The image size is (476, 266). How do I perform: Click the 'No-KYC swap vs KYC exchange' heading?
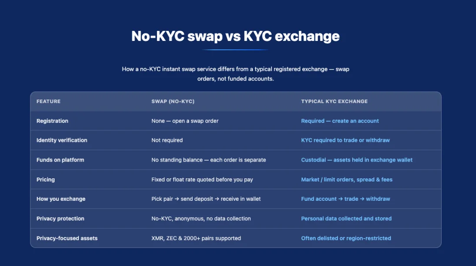(235, 36)
